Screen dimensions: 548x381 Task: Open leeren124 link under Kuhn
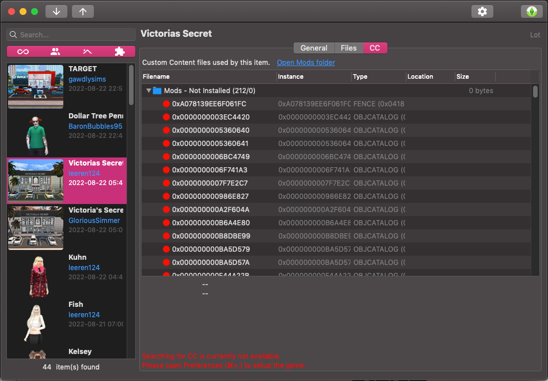(84, 268)
